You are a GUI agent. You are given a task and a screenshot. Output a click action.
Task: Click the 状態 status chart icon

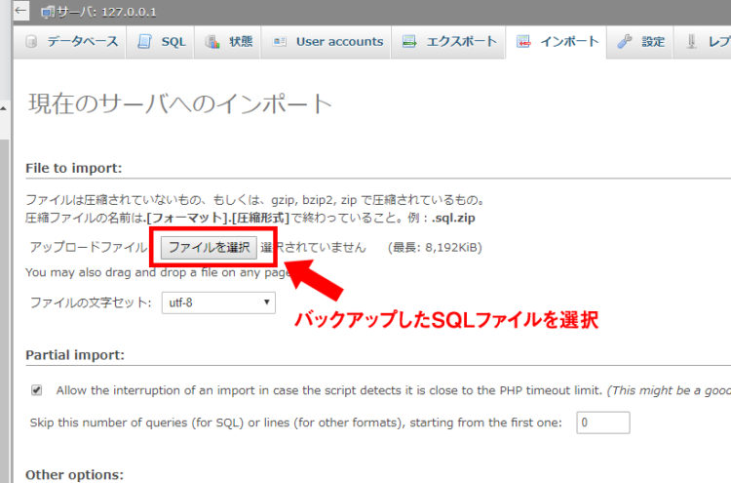[212, 42]
